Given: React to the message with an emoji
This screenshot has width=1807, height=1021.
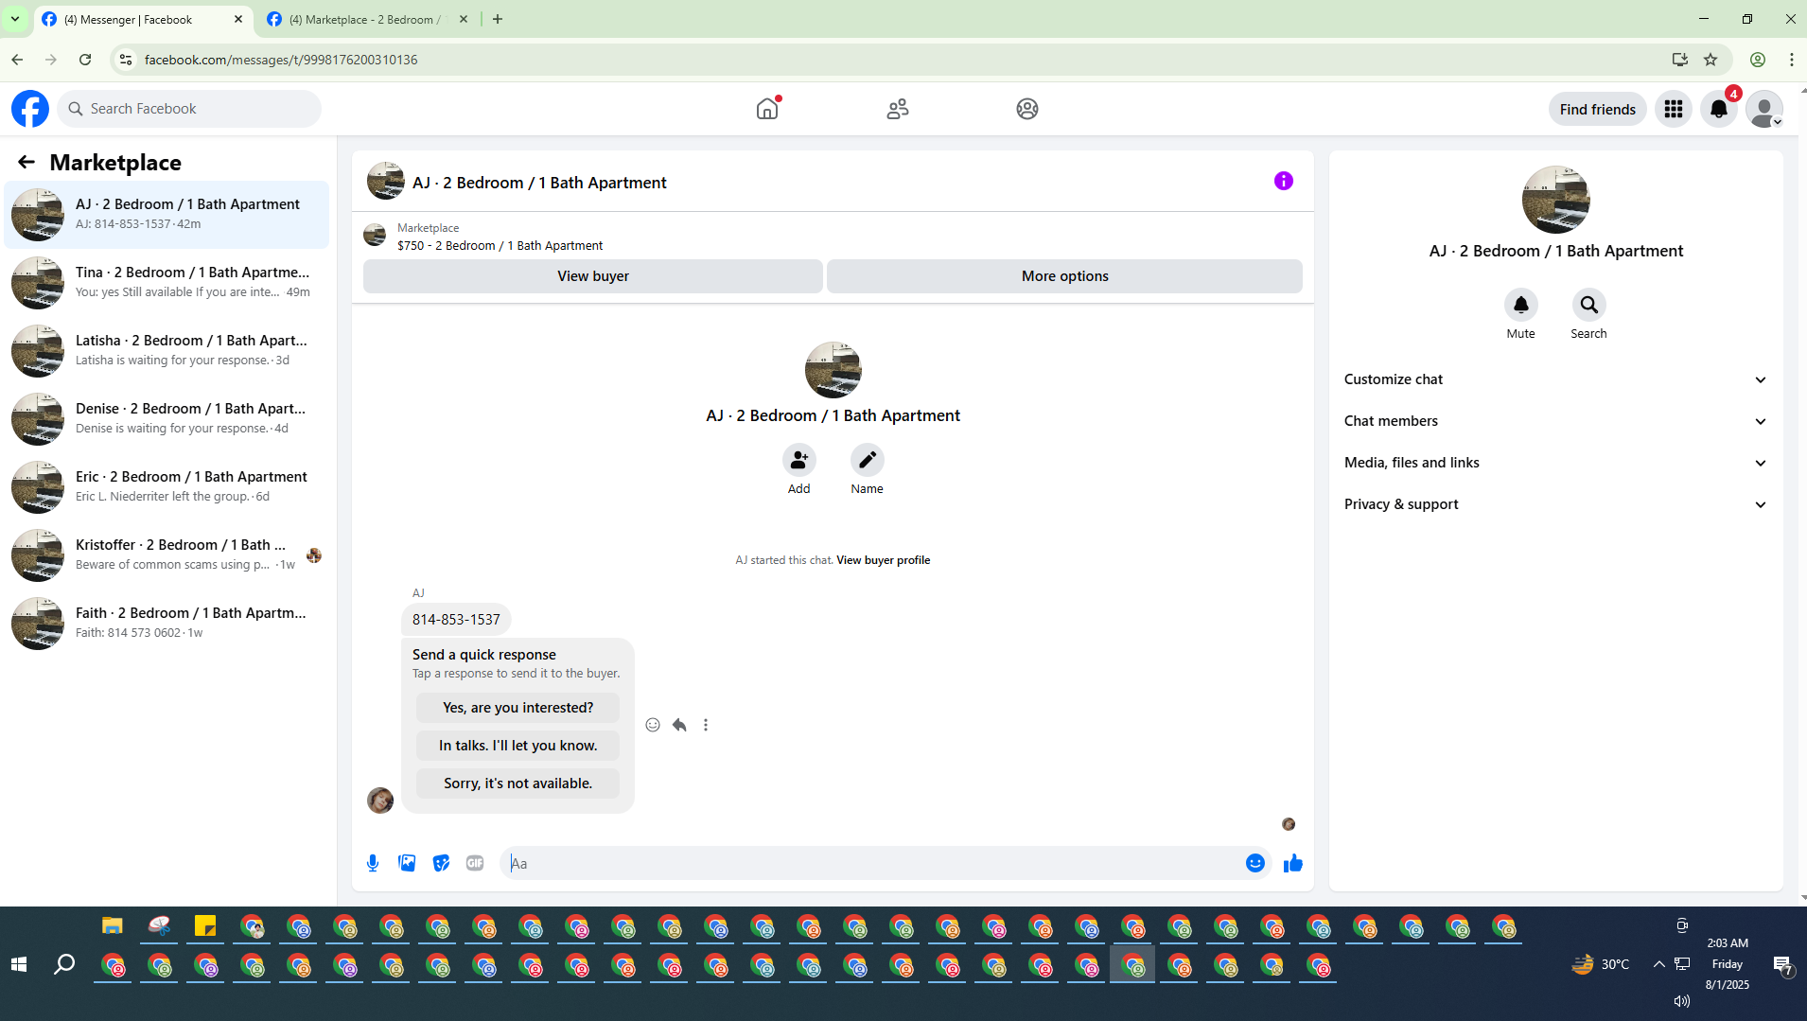Looking at the screenshot, I should (653, 725).
